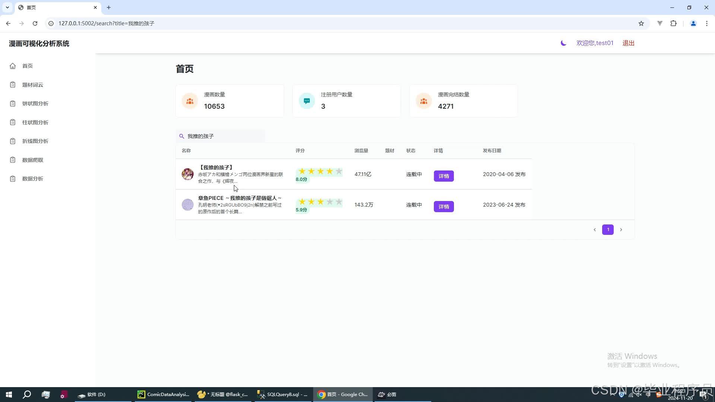
Task: Toggle dark mode with the moon icon
Action: 563,43
